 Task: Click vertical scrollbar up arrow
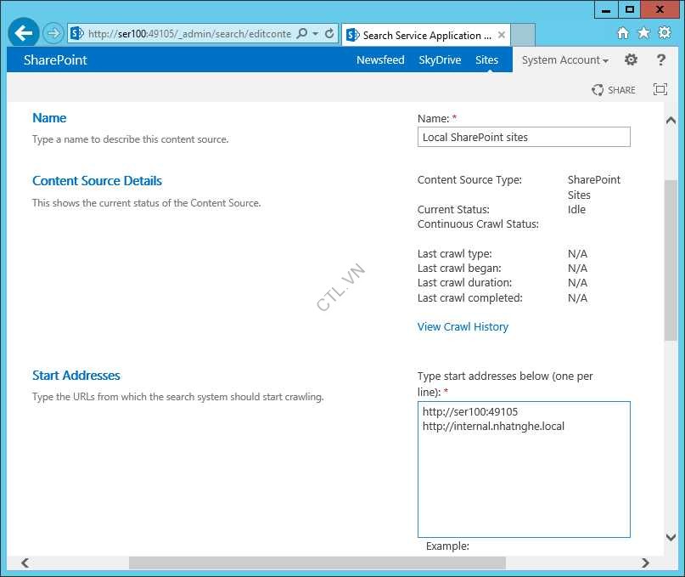[x=671, y=121]
